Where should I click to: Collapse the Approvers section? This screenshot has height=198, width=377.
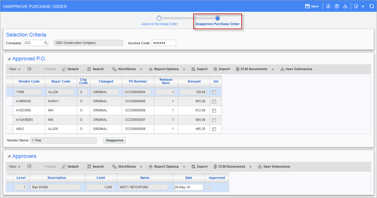(x=9, y=156)
